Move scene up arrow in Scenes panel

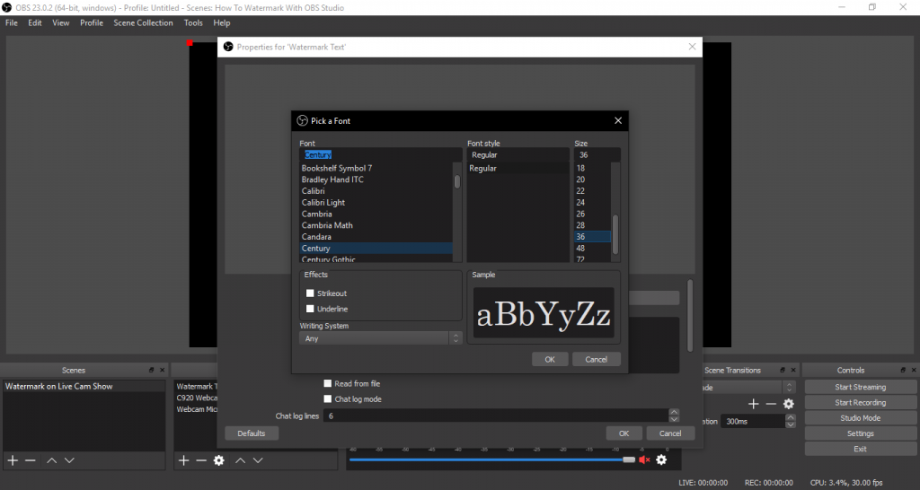tap(51, 460)
